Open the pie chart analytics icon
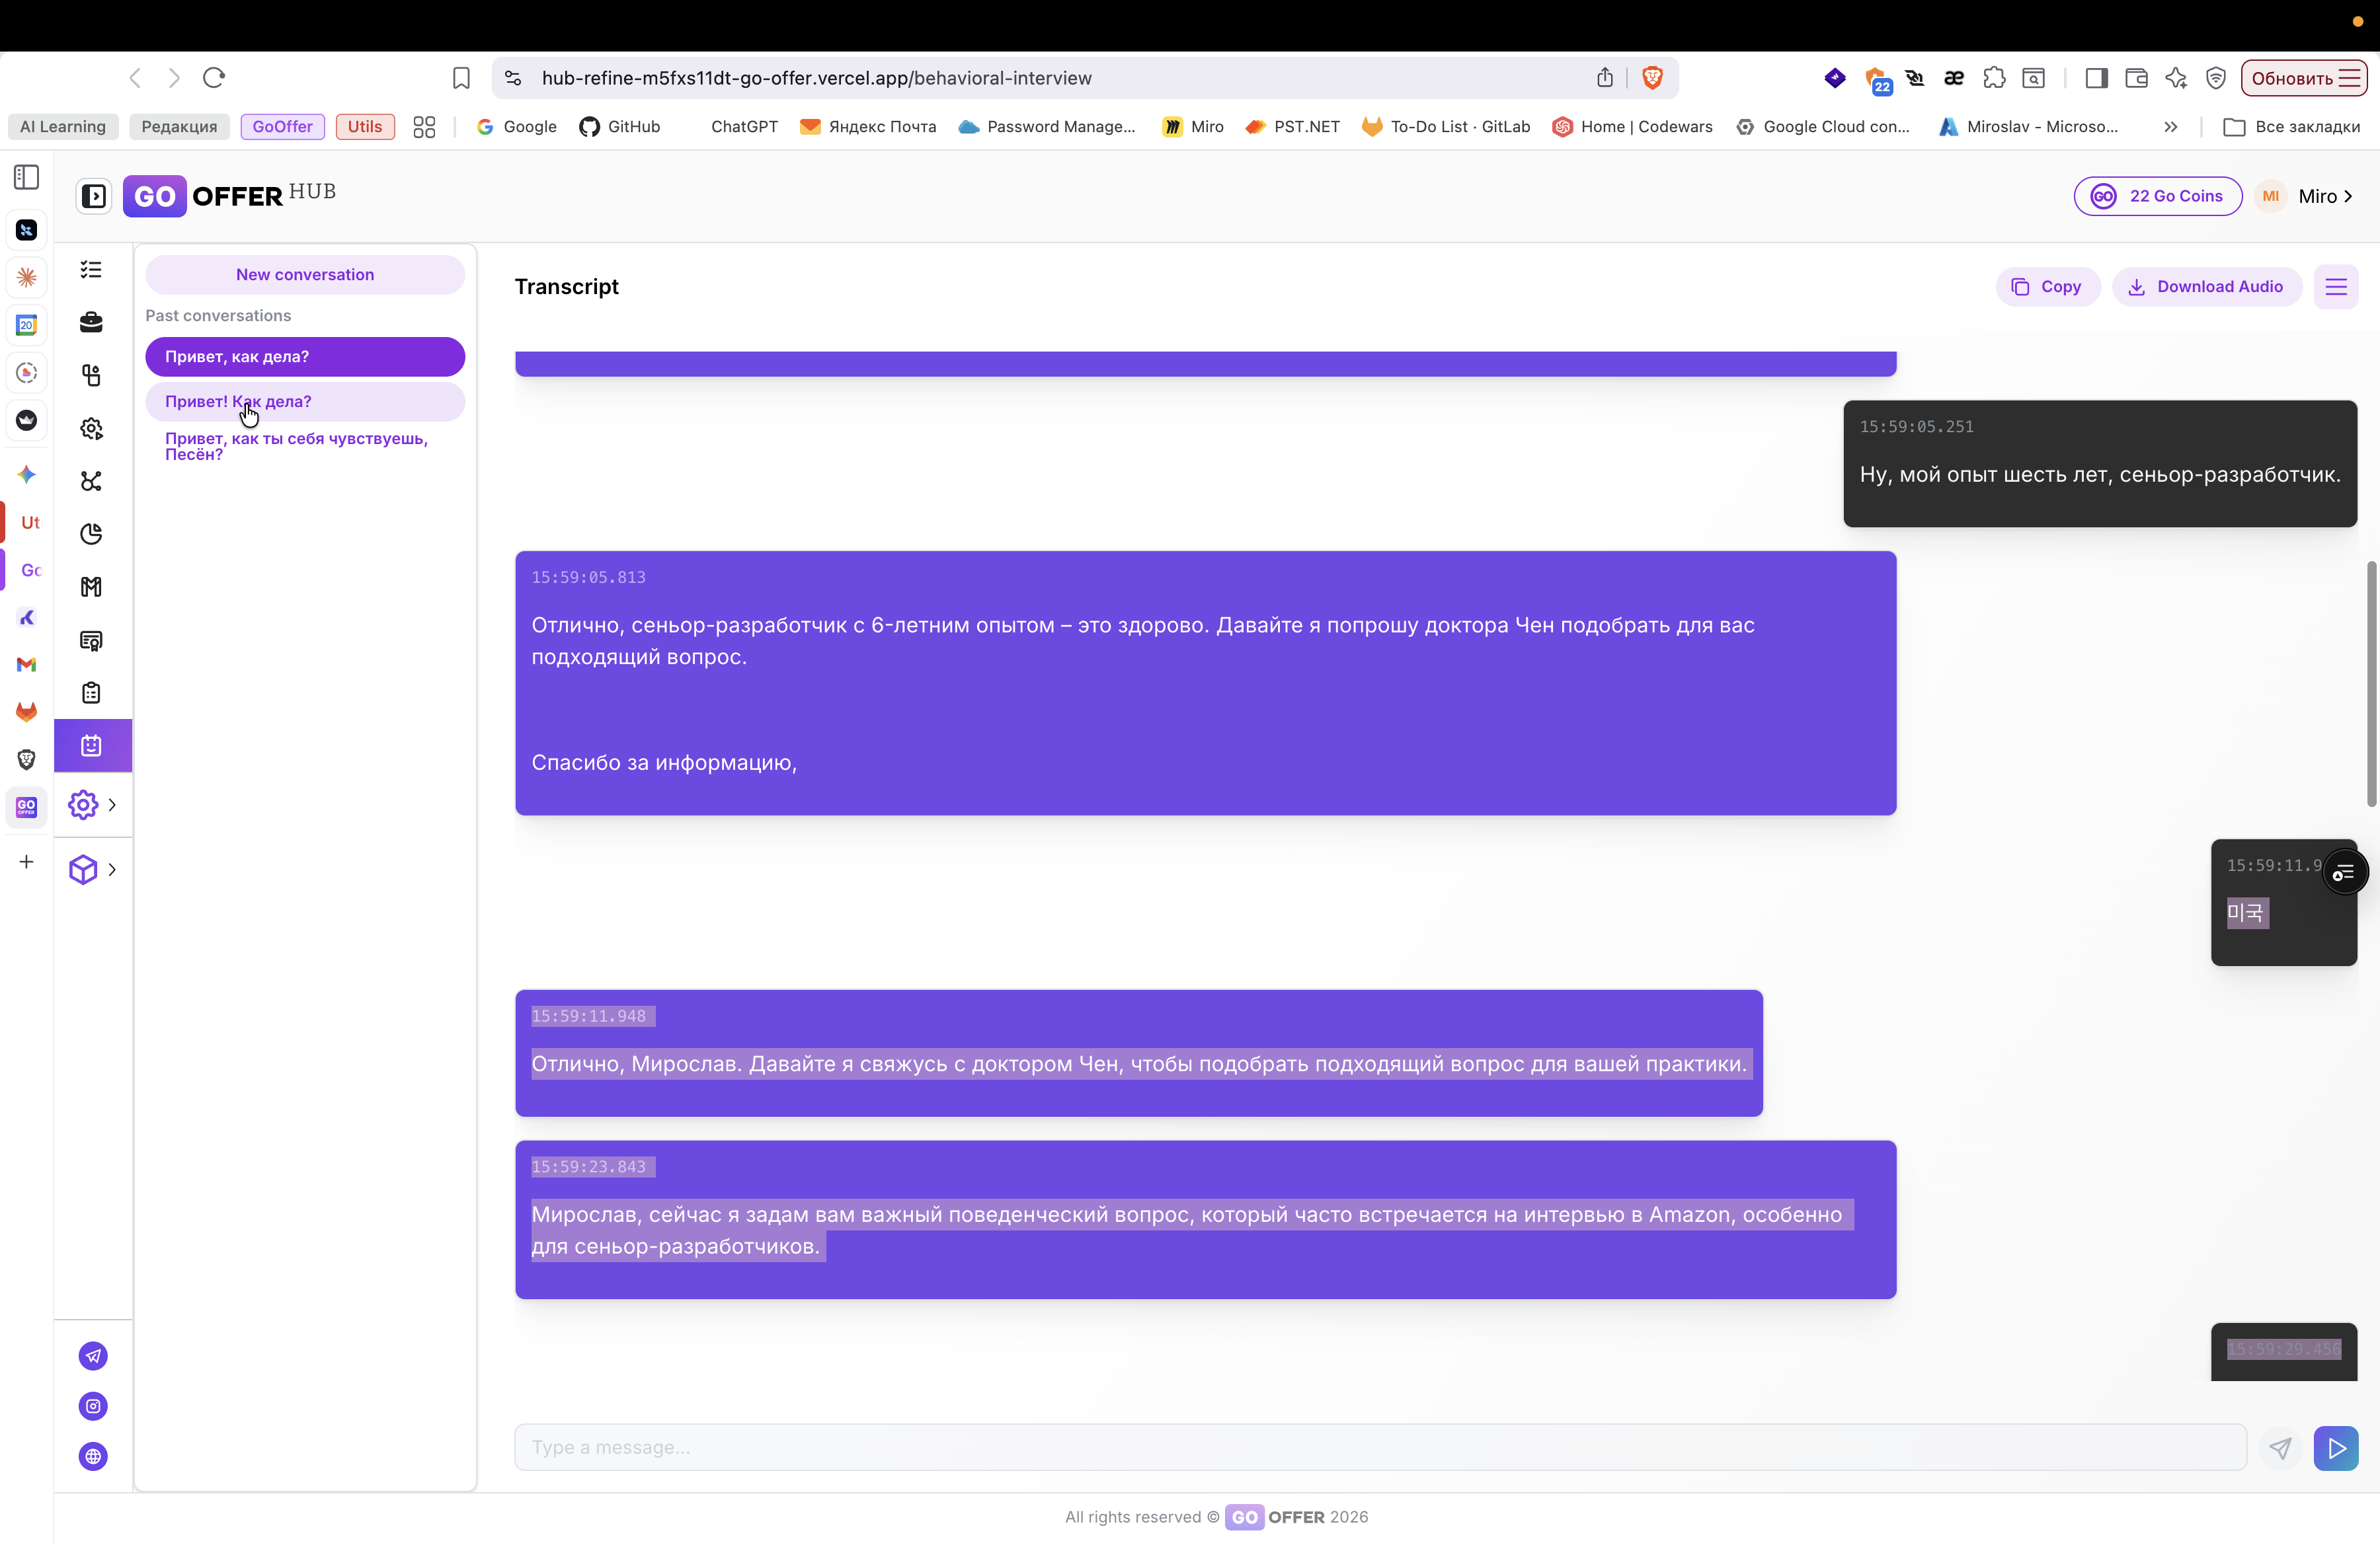 coord(91,534)
